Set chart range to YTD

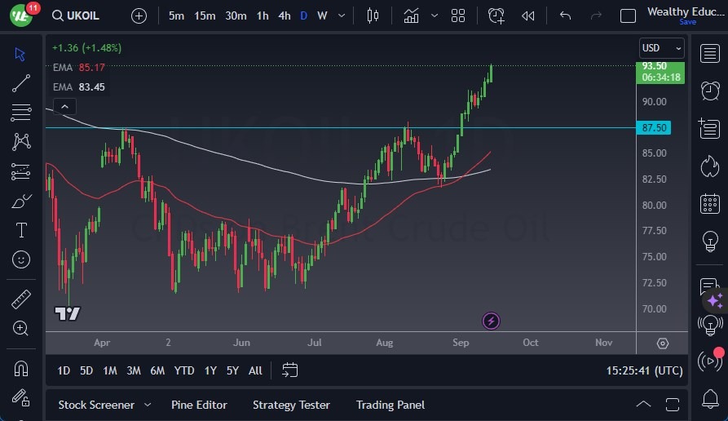pyautogui.click(x=184, y=370)
